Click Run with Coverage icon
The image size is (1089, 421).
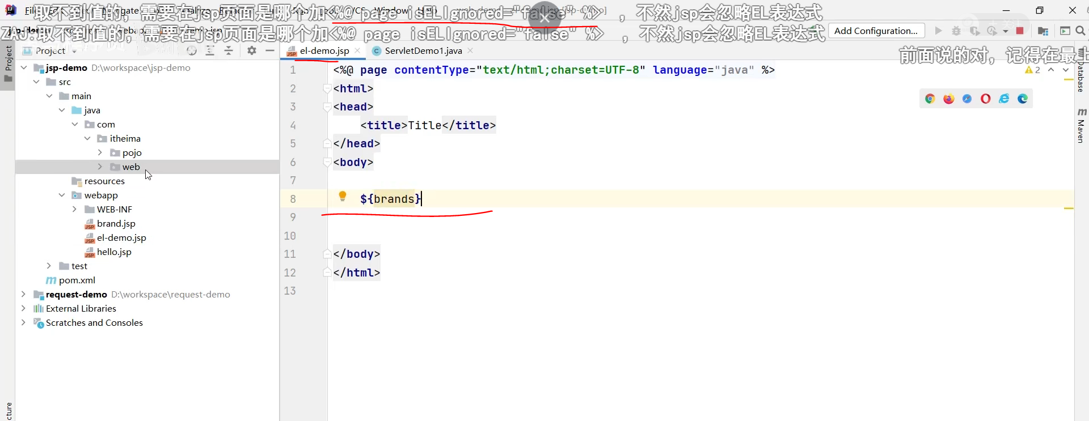(x=974, y=31)
